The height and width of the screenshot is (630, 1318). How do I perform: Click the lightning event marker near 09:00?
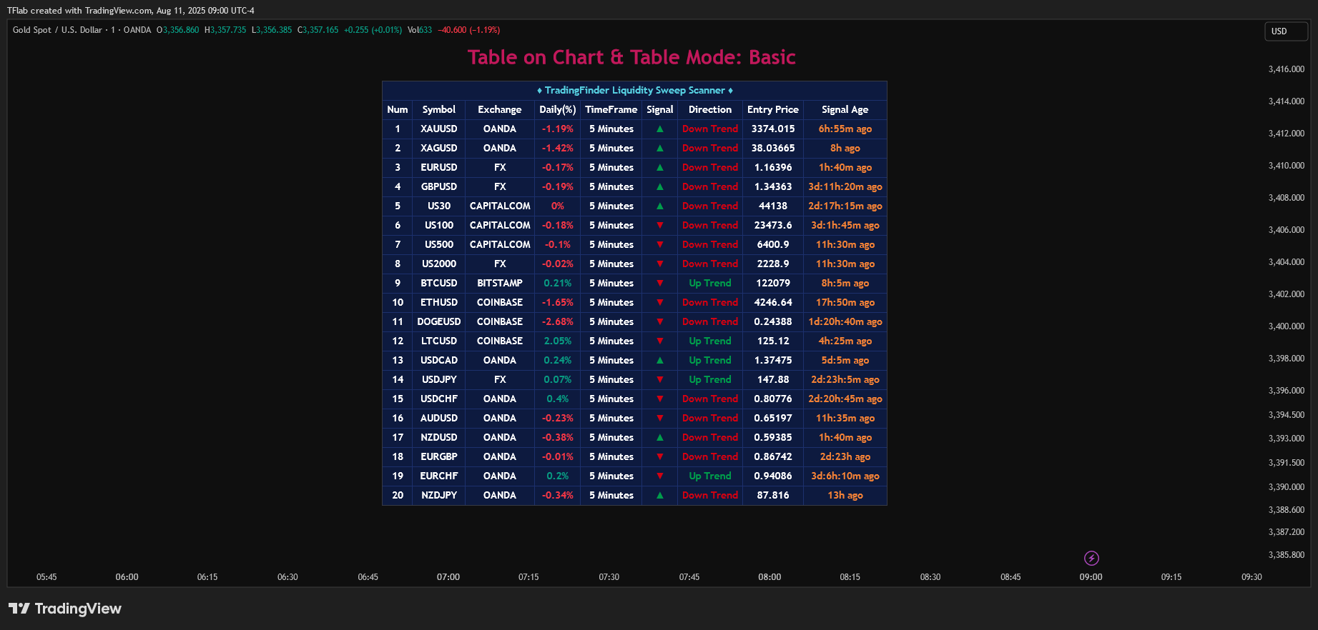[1091, 558]
